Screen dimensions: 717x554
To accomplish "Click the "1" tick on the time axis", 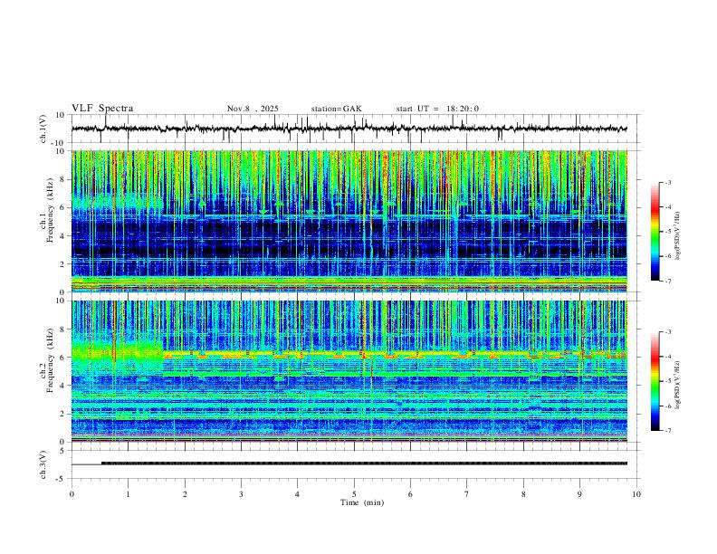I will pyautogui.click(x=128, y=494).
